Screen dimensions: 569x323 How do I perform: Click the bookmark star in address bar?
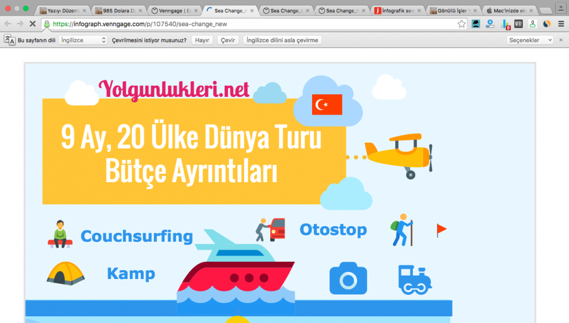click(461, 24)
